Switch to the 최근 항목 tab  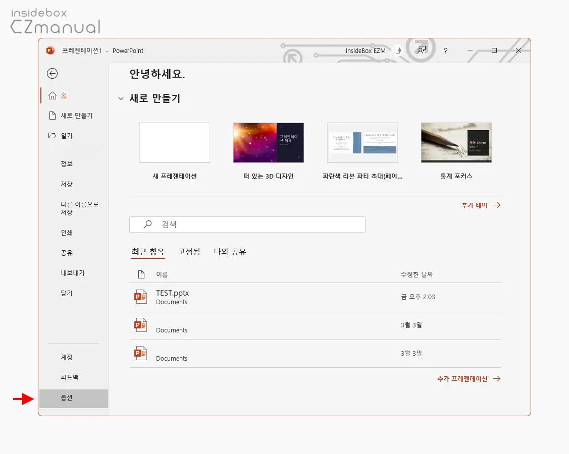pos(148,252)
